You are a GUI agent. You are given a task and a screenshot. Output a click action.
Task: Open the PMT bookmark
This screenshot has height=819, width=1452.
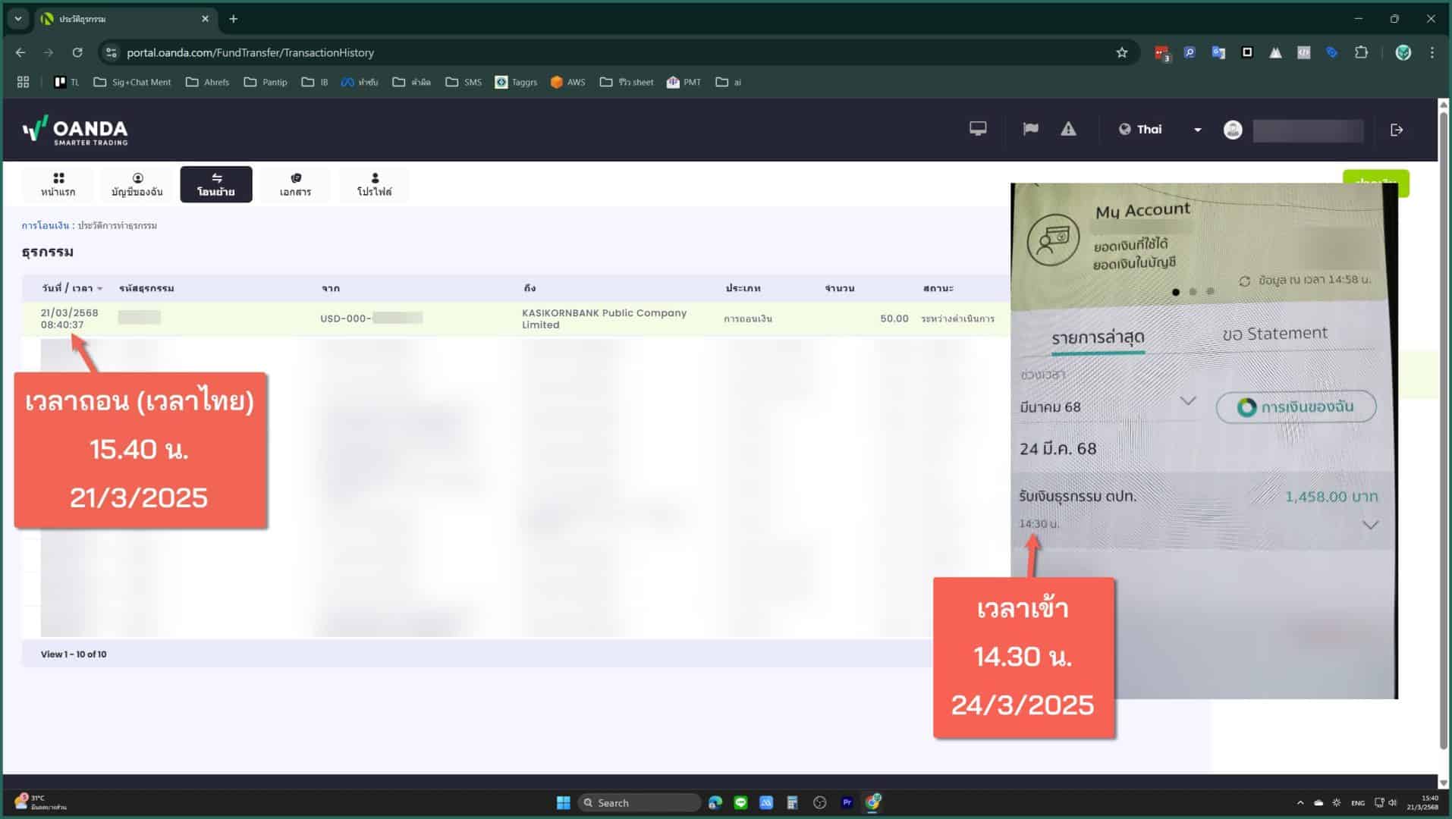click(684, 82)
